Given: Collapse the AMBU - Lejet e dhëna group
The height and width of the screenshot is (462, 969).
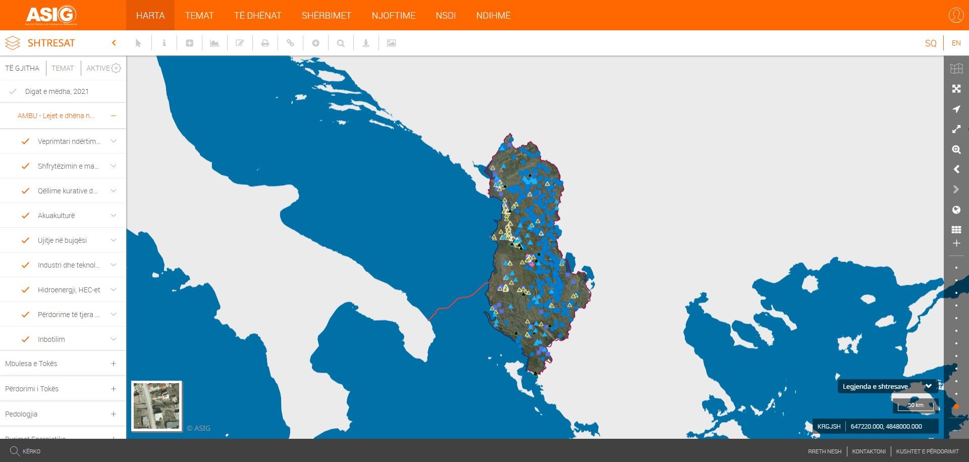Looking at the screenshot, I should 114,116.
